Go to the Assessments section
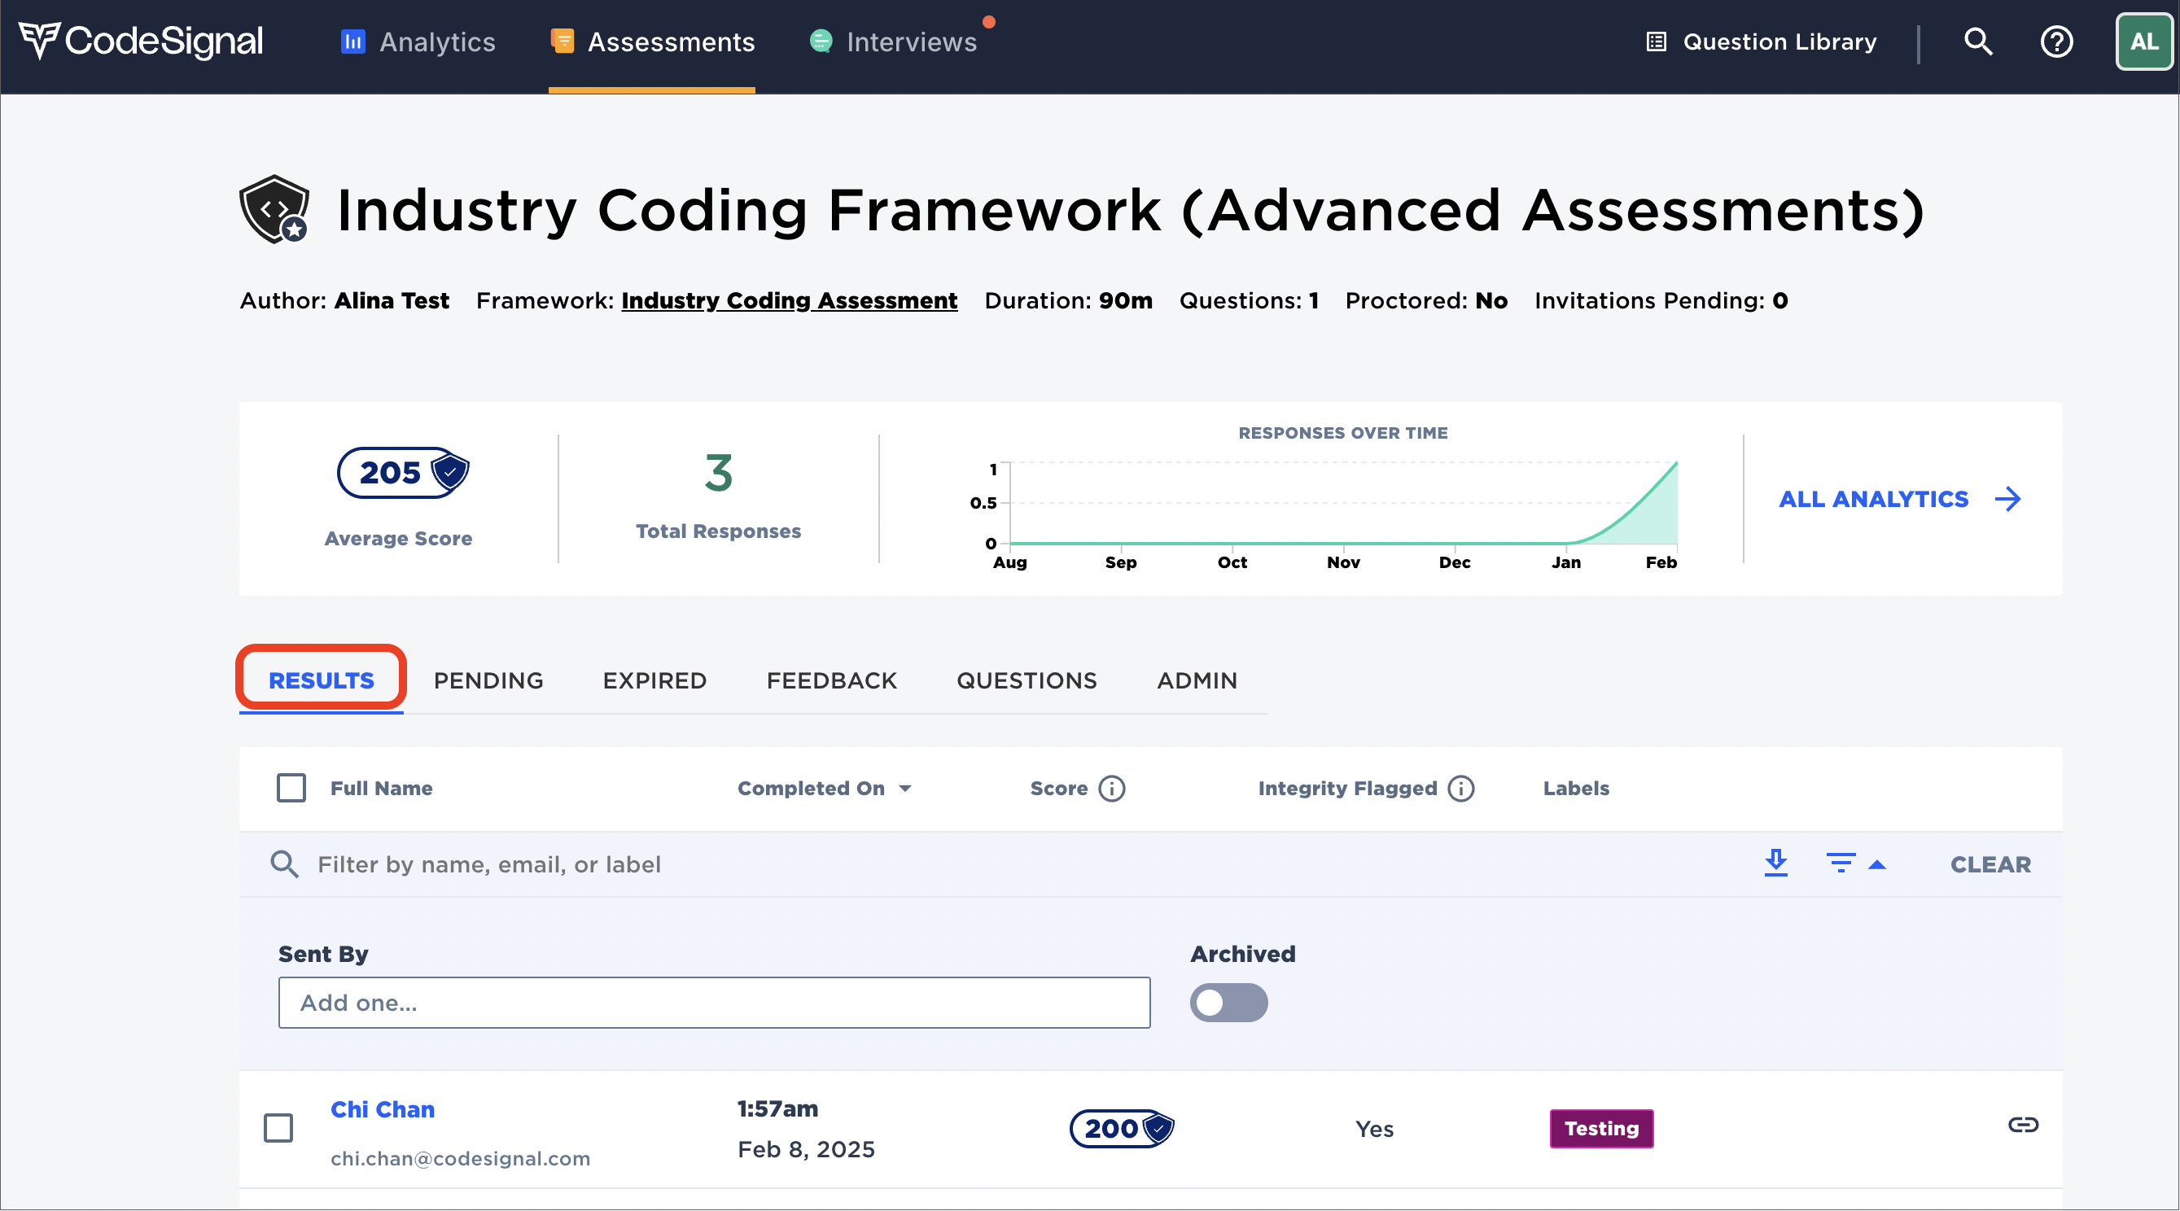Image resolution: width=2180 pixels, height=1211 pixels. pos(651,42)
